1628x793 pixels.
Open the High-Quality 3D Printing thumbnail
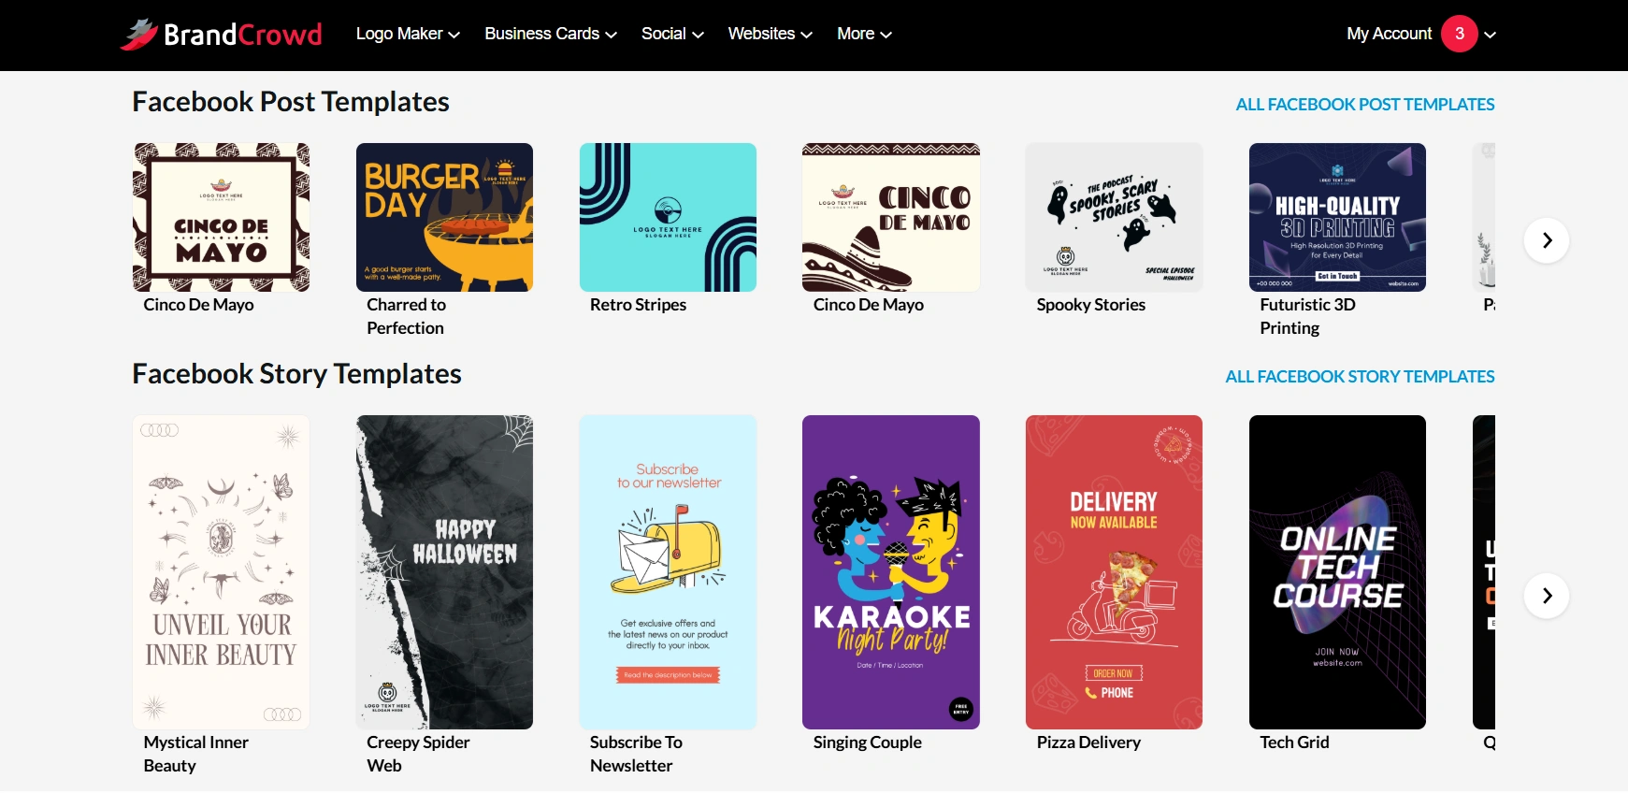[x=1337, y=217]
